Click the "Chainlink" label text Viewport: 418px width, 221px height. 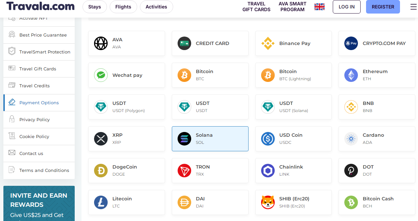tap(291, 167)
